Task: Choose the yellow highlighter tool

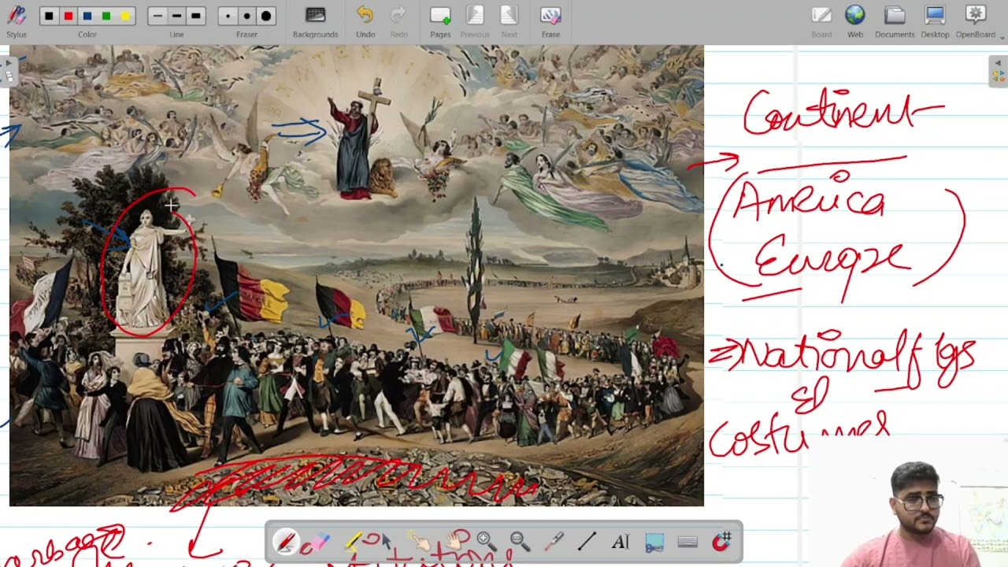Action: [352, 542]
